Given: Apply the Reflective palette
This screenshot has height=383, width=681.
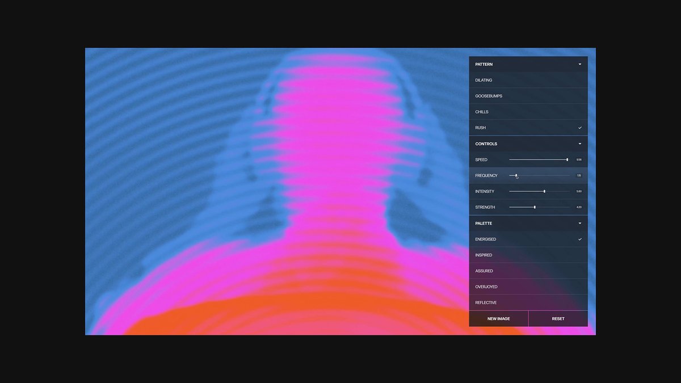Looking at the screenshot, I should pos(528,302).
